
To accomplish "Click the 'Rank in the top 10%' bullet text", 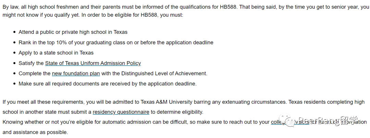I will pyautogui.click(x=116, y=43).
